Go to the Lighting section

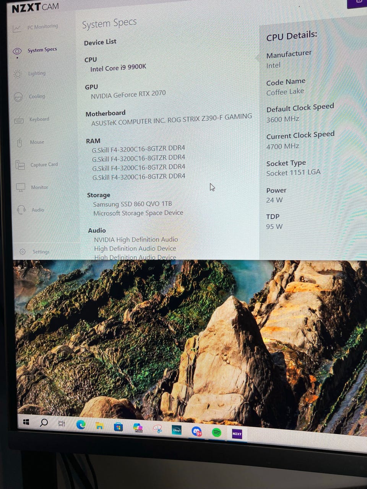coord(37,73)
